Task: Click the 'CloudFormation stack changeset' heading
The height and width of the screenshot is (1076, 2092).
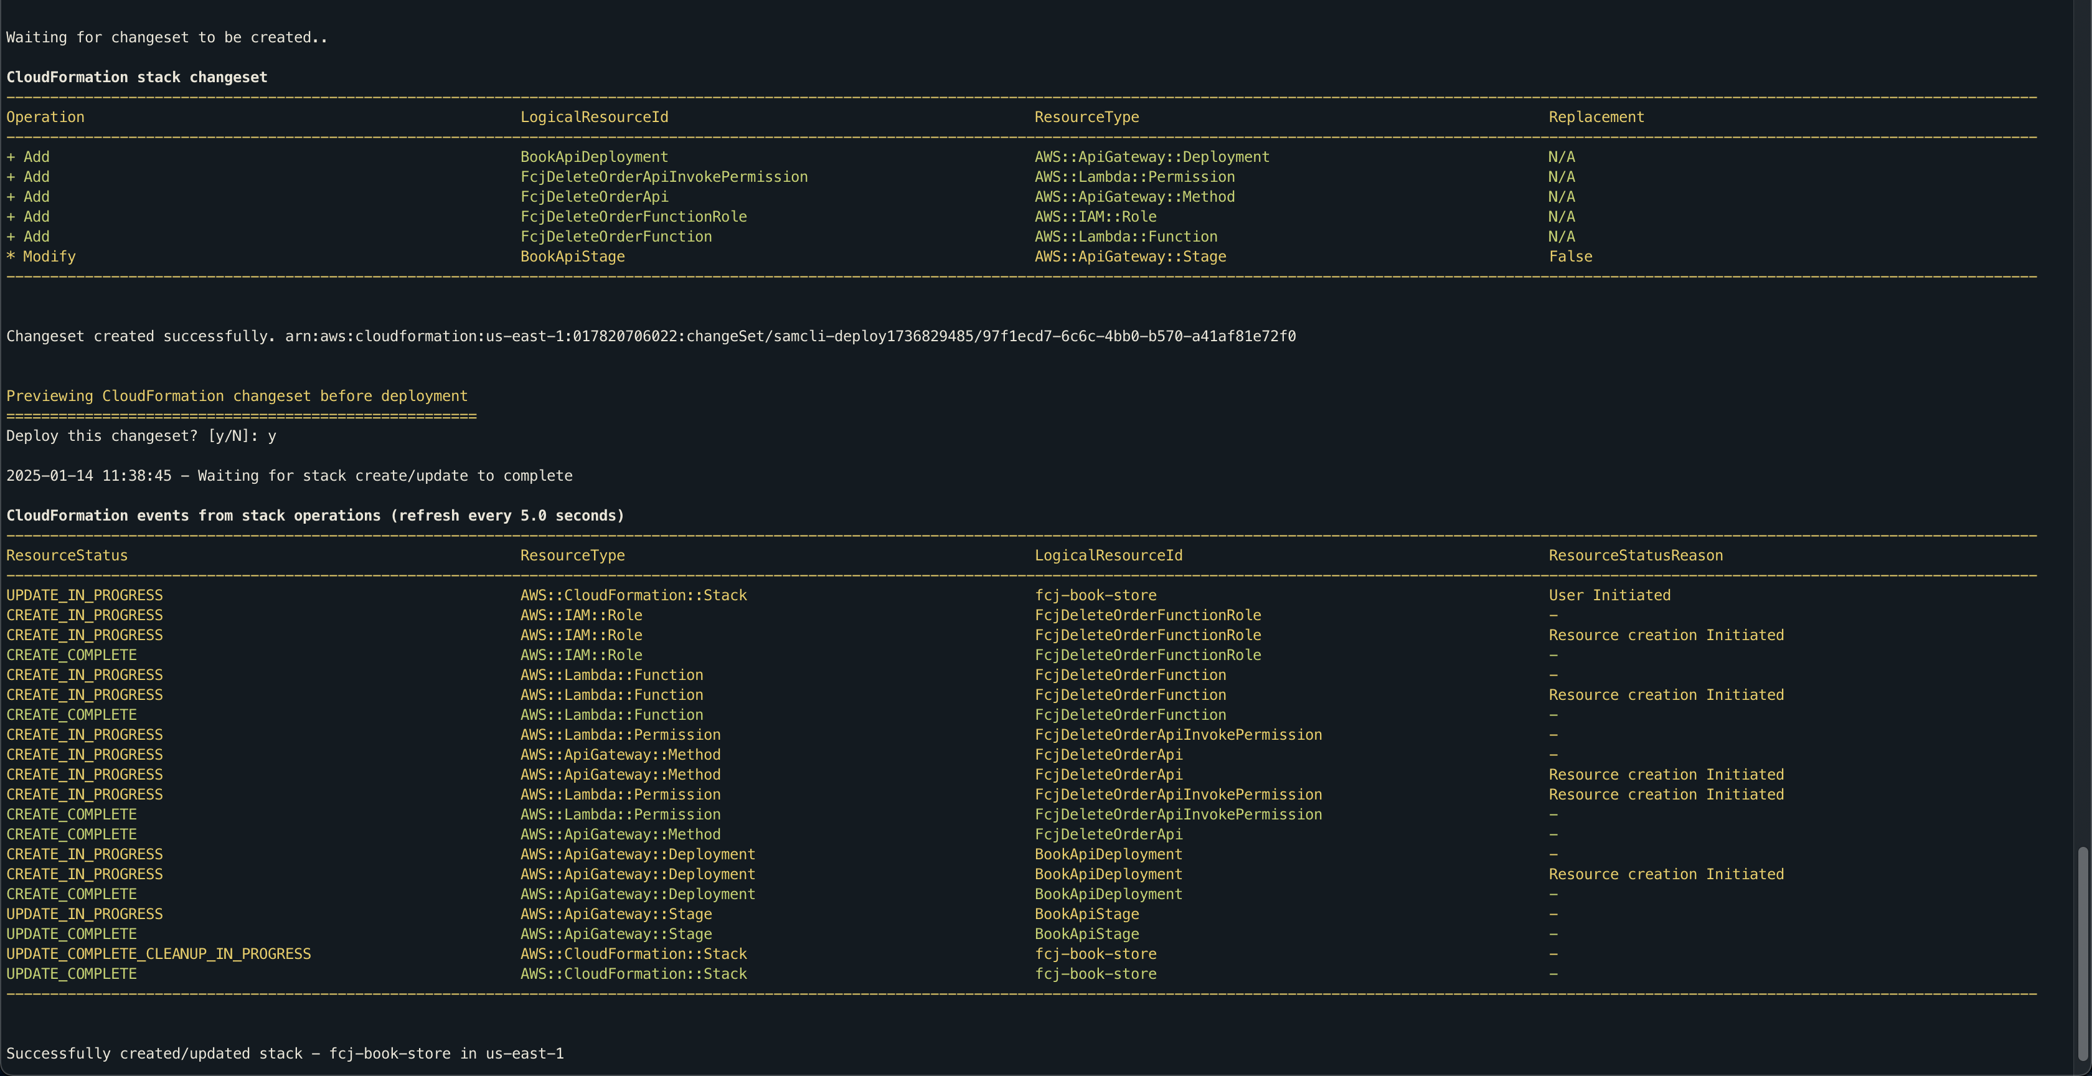Action: point(136,77)
